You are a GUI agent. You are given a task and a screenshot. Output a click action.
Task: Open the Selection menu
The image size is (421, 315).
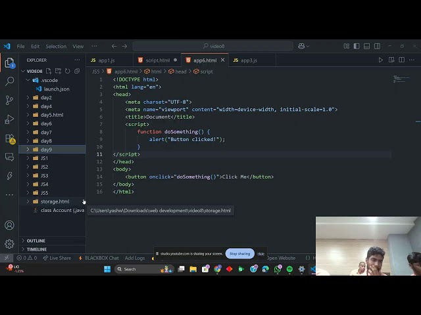56,47
